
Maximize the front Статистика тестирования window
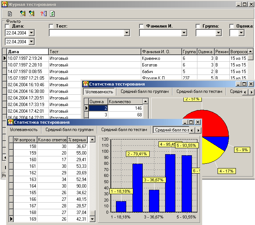tap(191, 122)
